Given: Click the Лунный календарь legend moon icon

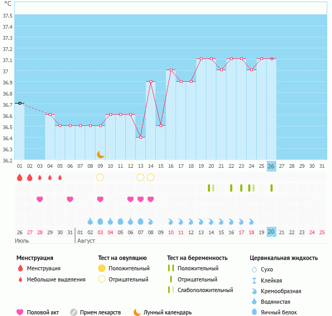Looking at the screenshot, I should pyautogui.click(x=137, y=312).
